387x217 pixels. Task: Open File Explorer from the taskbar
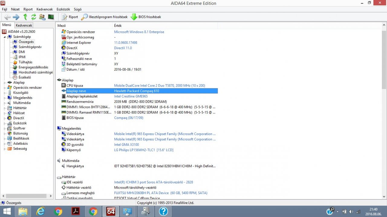click(x=23, y=211)
